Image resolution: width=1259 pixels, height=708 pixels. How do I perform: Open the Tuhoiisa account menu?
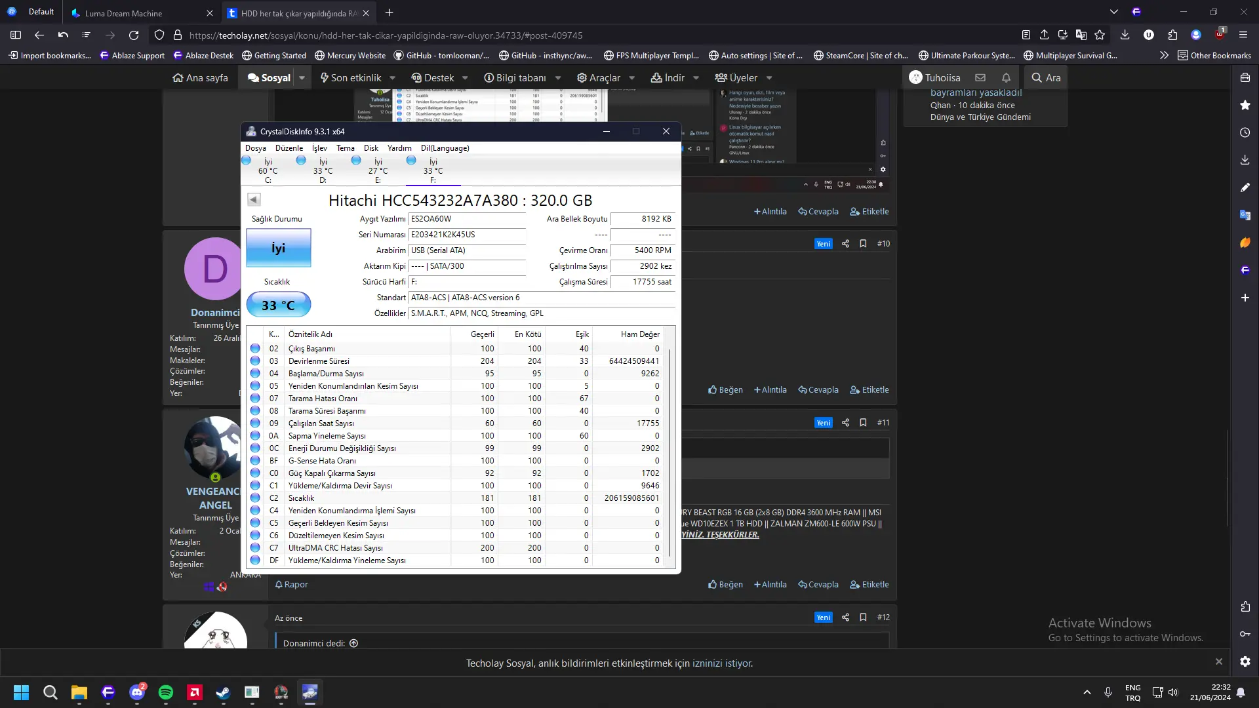[934, 77]
